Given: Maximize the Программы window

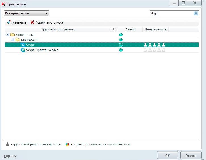Looking at the screenshot, I should pyautogui.click(x=183, y=3).
